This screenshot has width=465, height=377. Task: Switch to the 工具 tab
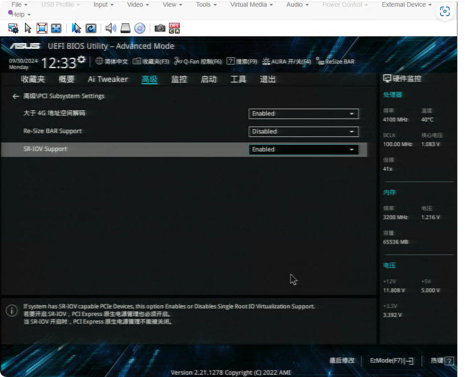point(238,79)
